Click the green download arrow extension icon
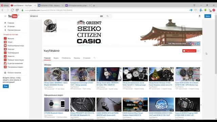217x122 pixels. (205, 10)
